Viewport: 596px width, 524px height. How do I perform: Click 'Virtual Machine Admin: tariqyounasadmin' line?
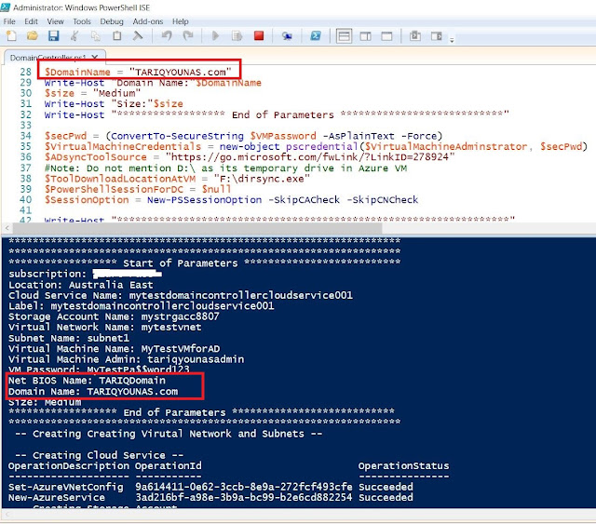[x=127, y=359]
